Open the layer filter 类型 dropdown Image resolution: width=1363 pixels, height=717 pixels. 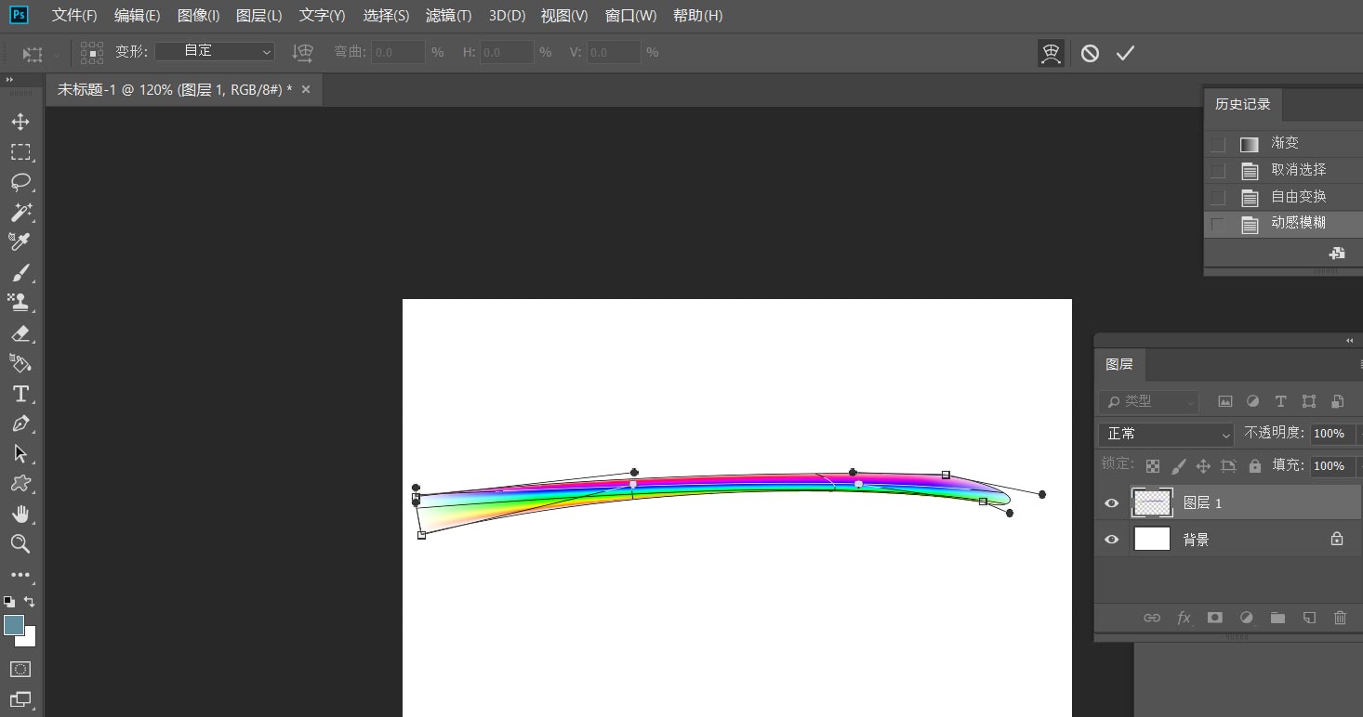pyautogui.click(x=1148, y=401)
